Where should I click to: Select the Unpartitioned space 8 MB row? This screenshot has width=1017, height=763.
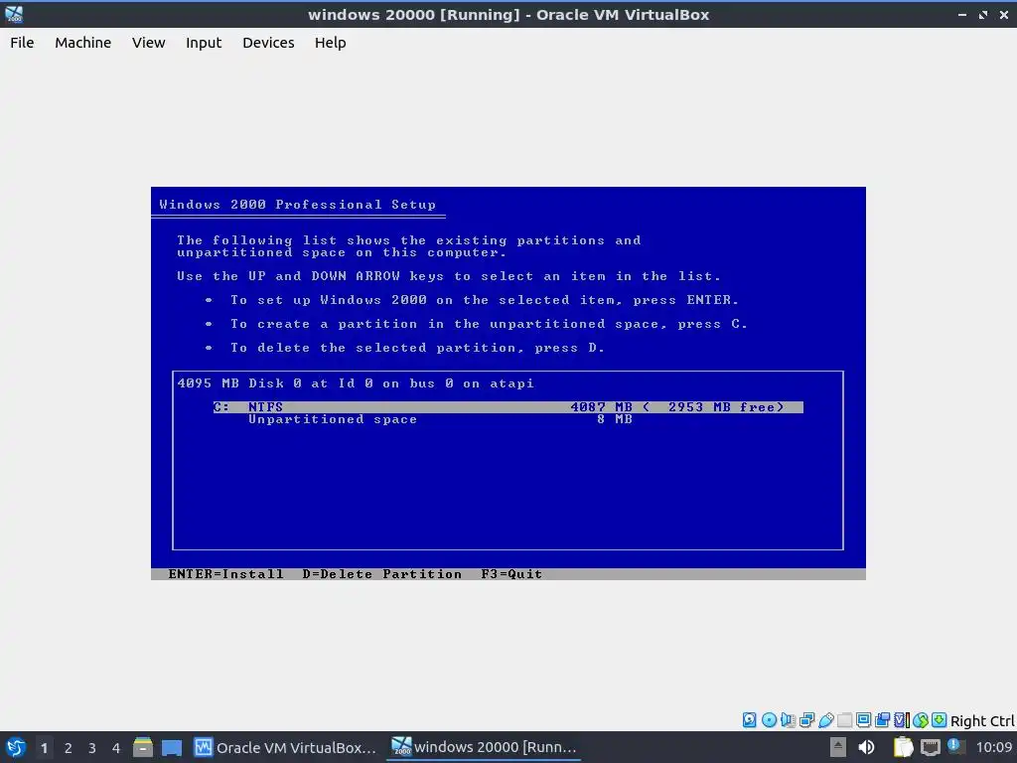[x=440, y=419]
